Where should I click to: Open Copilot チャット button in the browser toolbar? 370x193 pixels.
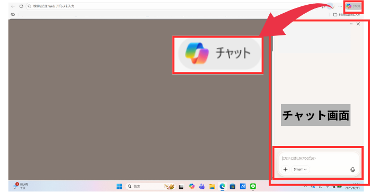tap(353, 6)
